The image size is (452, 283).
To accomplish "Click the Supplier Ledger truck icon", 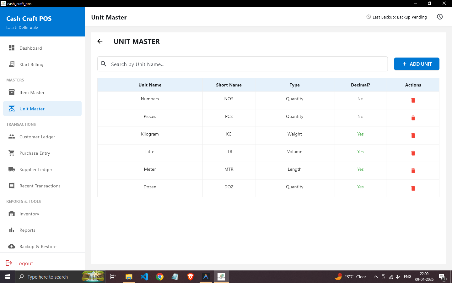I will point(12,169).
